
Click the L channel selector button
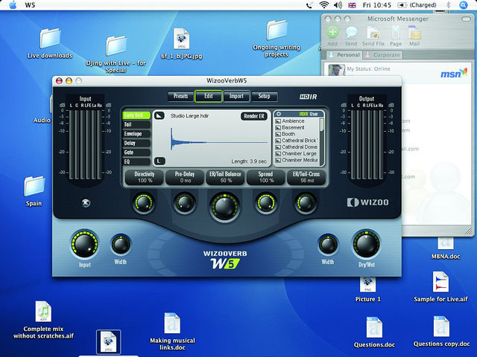point(159,161)
